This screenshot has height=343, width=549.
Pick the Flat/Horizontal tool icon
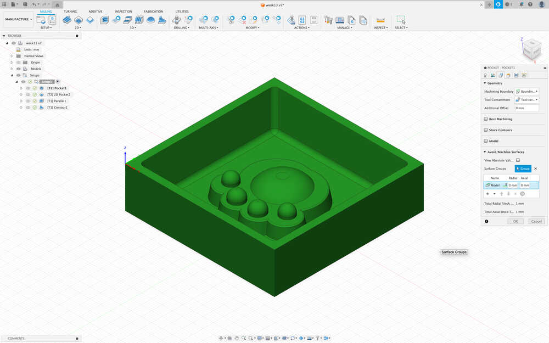(128, 20)
